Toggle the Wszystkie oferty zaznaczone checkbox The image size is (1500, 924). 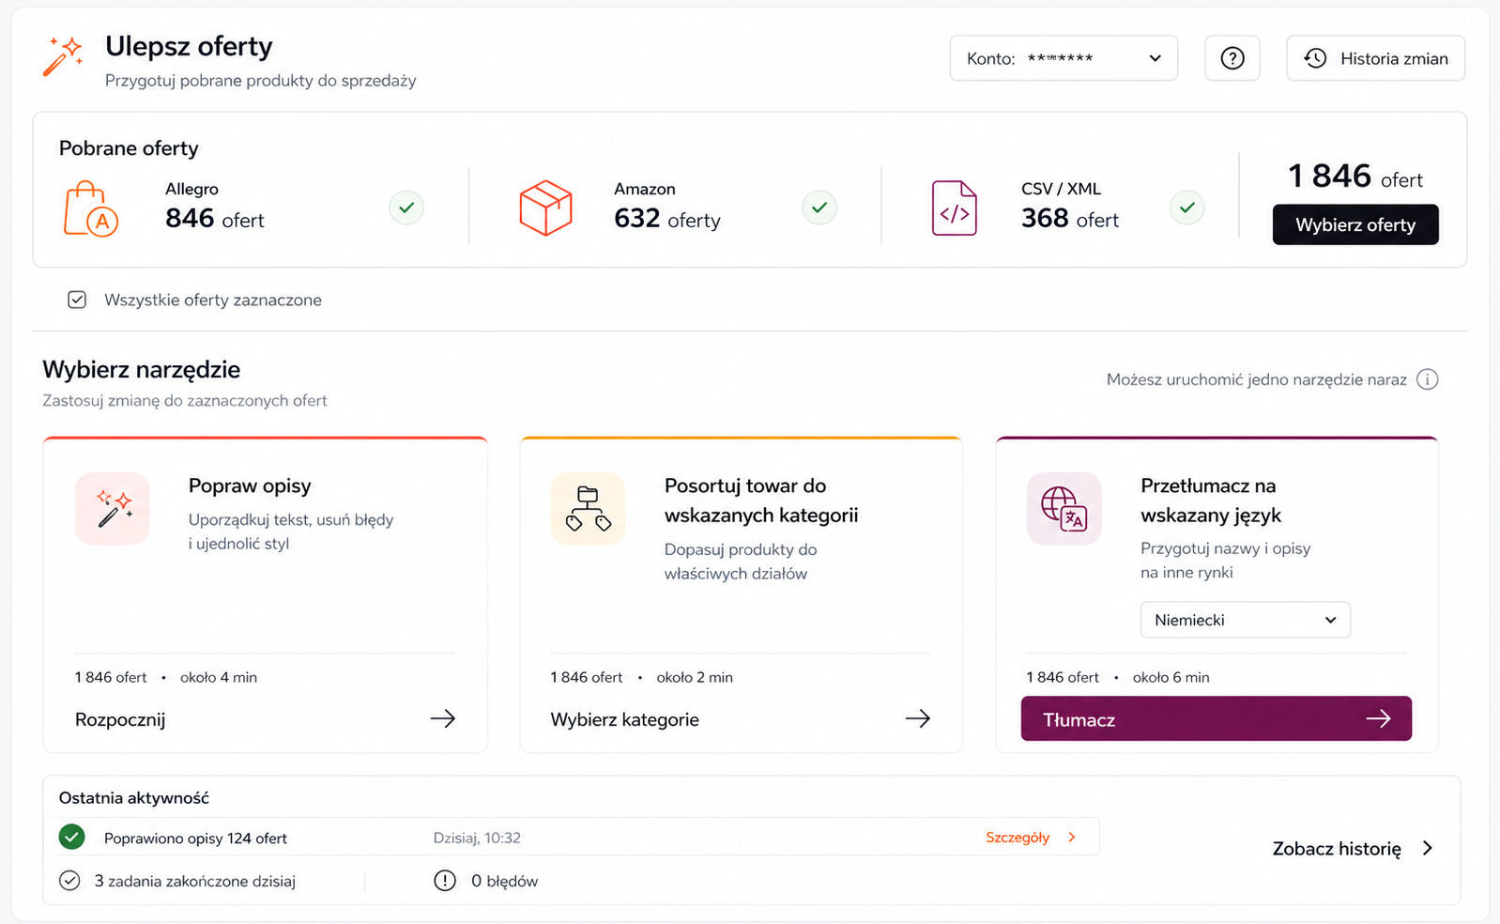click(x=77, y=300)
